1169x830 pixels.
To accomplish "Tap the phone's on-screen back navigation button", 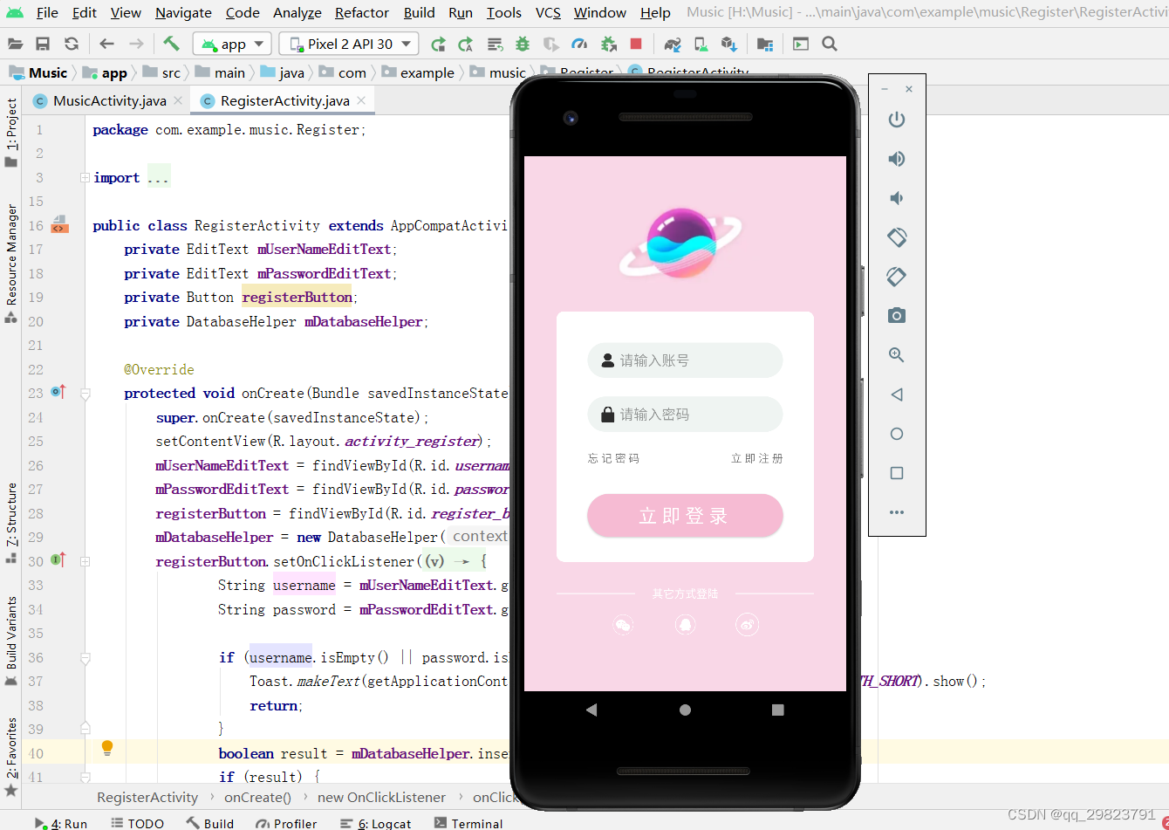I will click(591, 710).
